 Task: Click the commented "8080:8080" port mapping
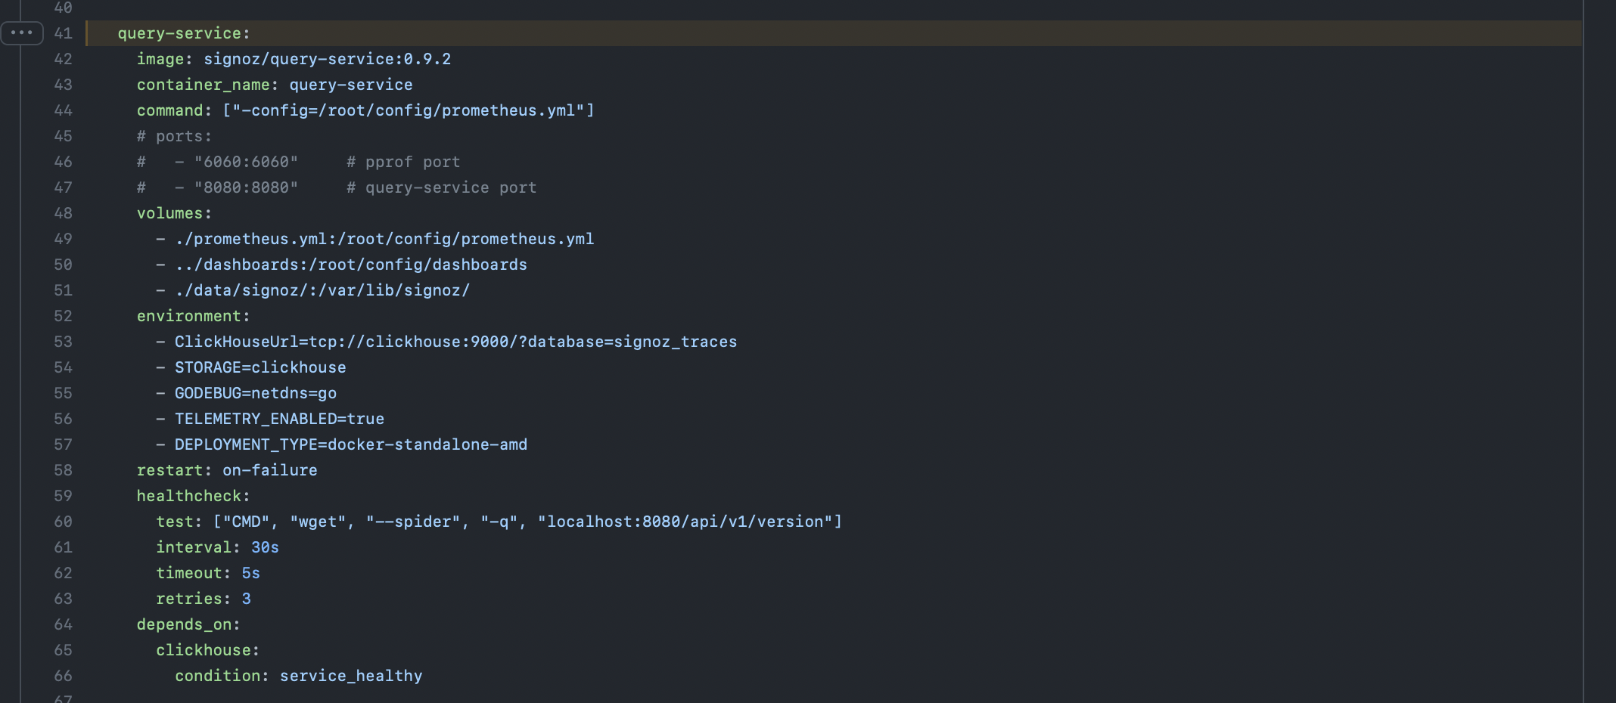246,187
